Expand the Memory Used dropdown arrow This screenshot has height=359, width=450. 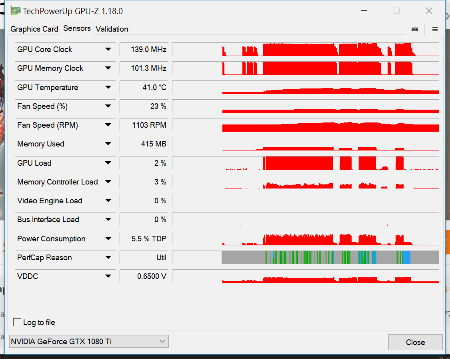point(108,144)
